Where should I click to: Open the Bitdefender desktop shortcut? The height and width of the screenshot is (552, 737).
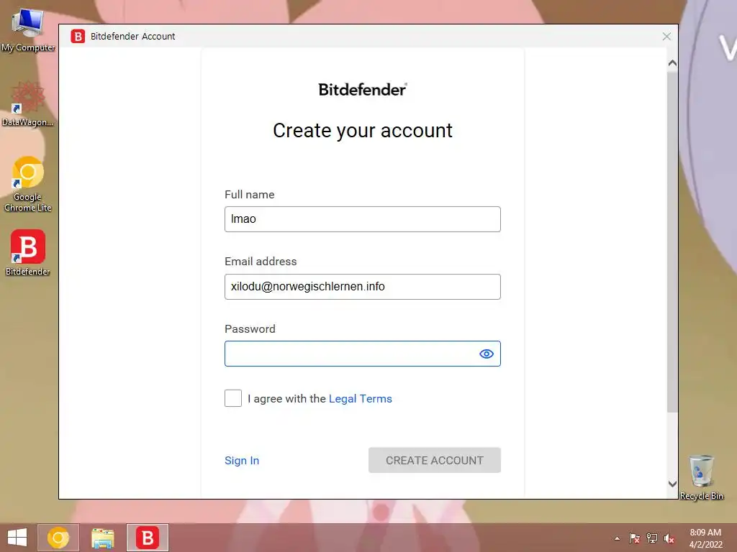[28, 252]
